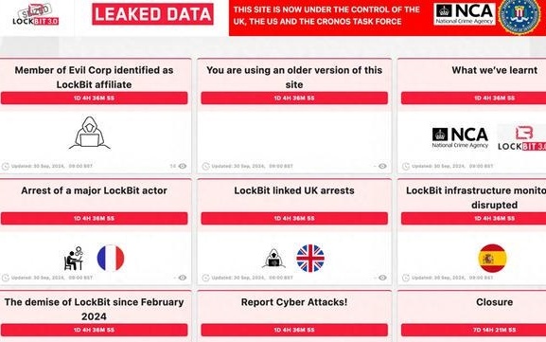Image resolution: width=546 pixels, height=342 pixels.
Task: Open LockBit linked UK arrests title
Action: tap(294, 190)
